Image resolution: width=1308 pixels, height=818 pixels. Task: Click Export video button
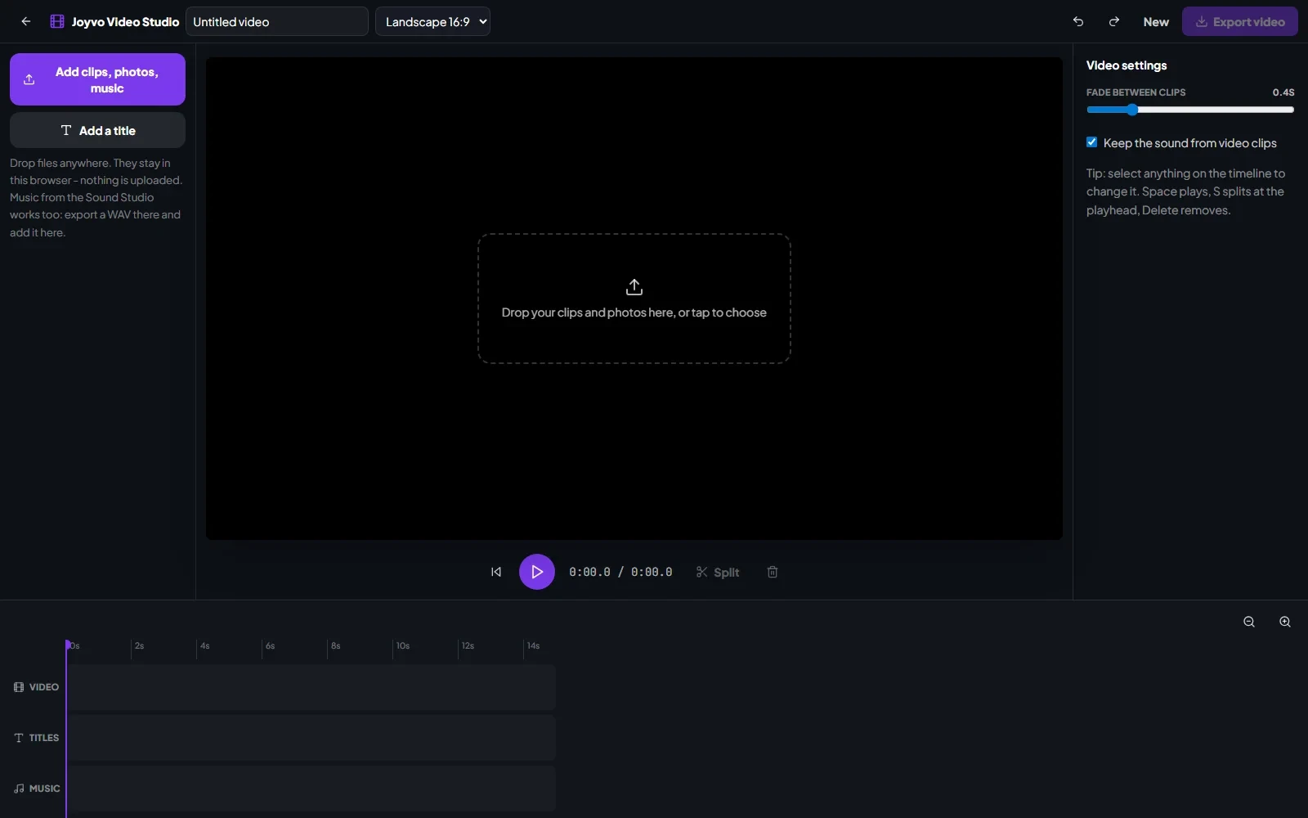[x=1240, y=22]
